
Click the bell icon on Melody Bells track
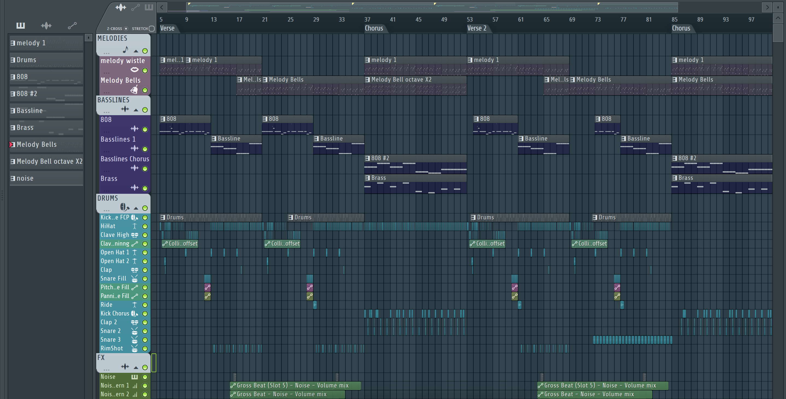tap(134, 90)
